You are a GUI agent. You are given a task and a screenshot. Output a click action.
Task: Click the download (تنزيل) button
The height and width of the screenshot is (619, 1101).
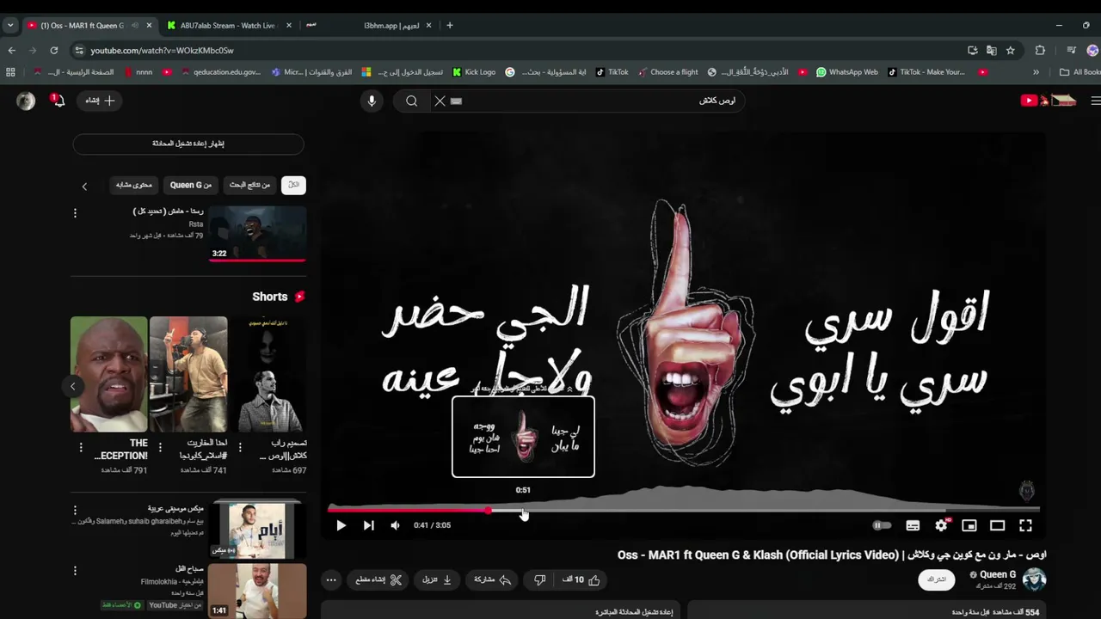coord(437,579)
